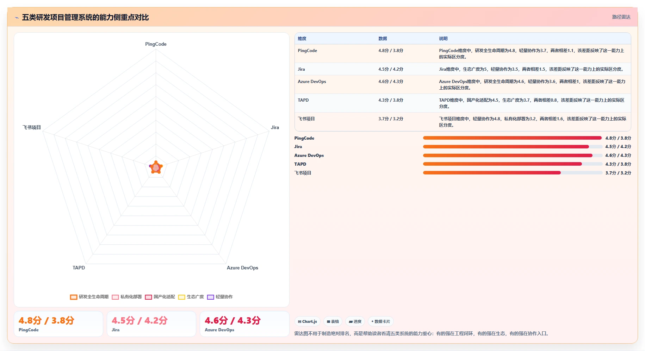Image resolution: width=645 pixels, height=351 pixels.
Task: Click the 数据卡片 tag chip
Action: pos(380,321)
